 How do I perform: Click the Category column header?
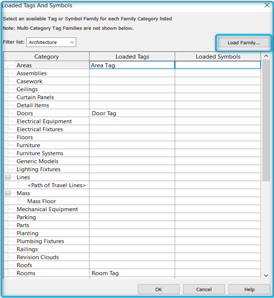(x=46, y=57)
